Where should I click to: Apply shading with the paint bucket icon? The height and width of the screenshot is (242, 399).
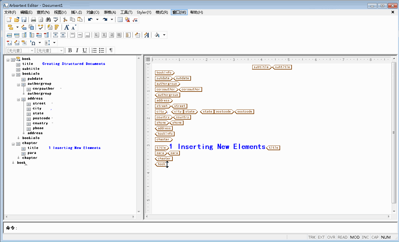157,35
